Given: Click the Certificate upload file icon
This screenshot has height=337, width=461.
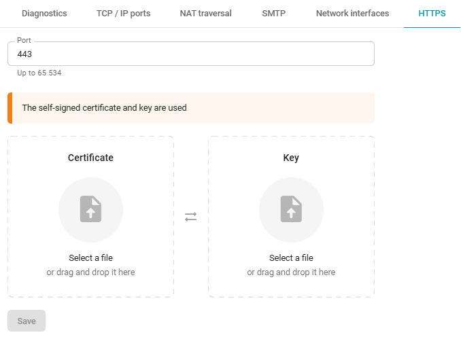Looking at the screenshot, I should (90, 209).
